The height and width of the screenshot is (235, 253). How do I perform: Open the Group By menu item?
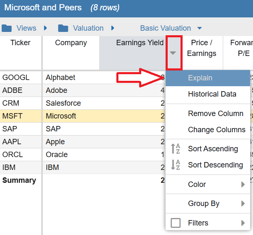[208, 204]
